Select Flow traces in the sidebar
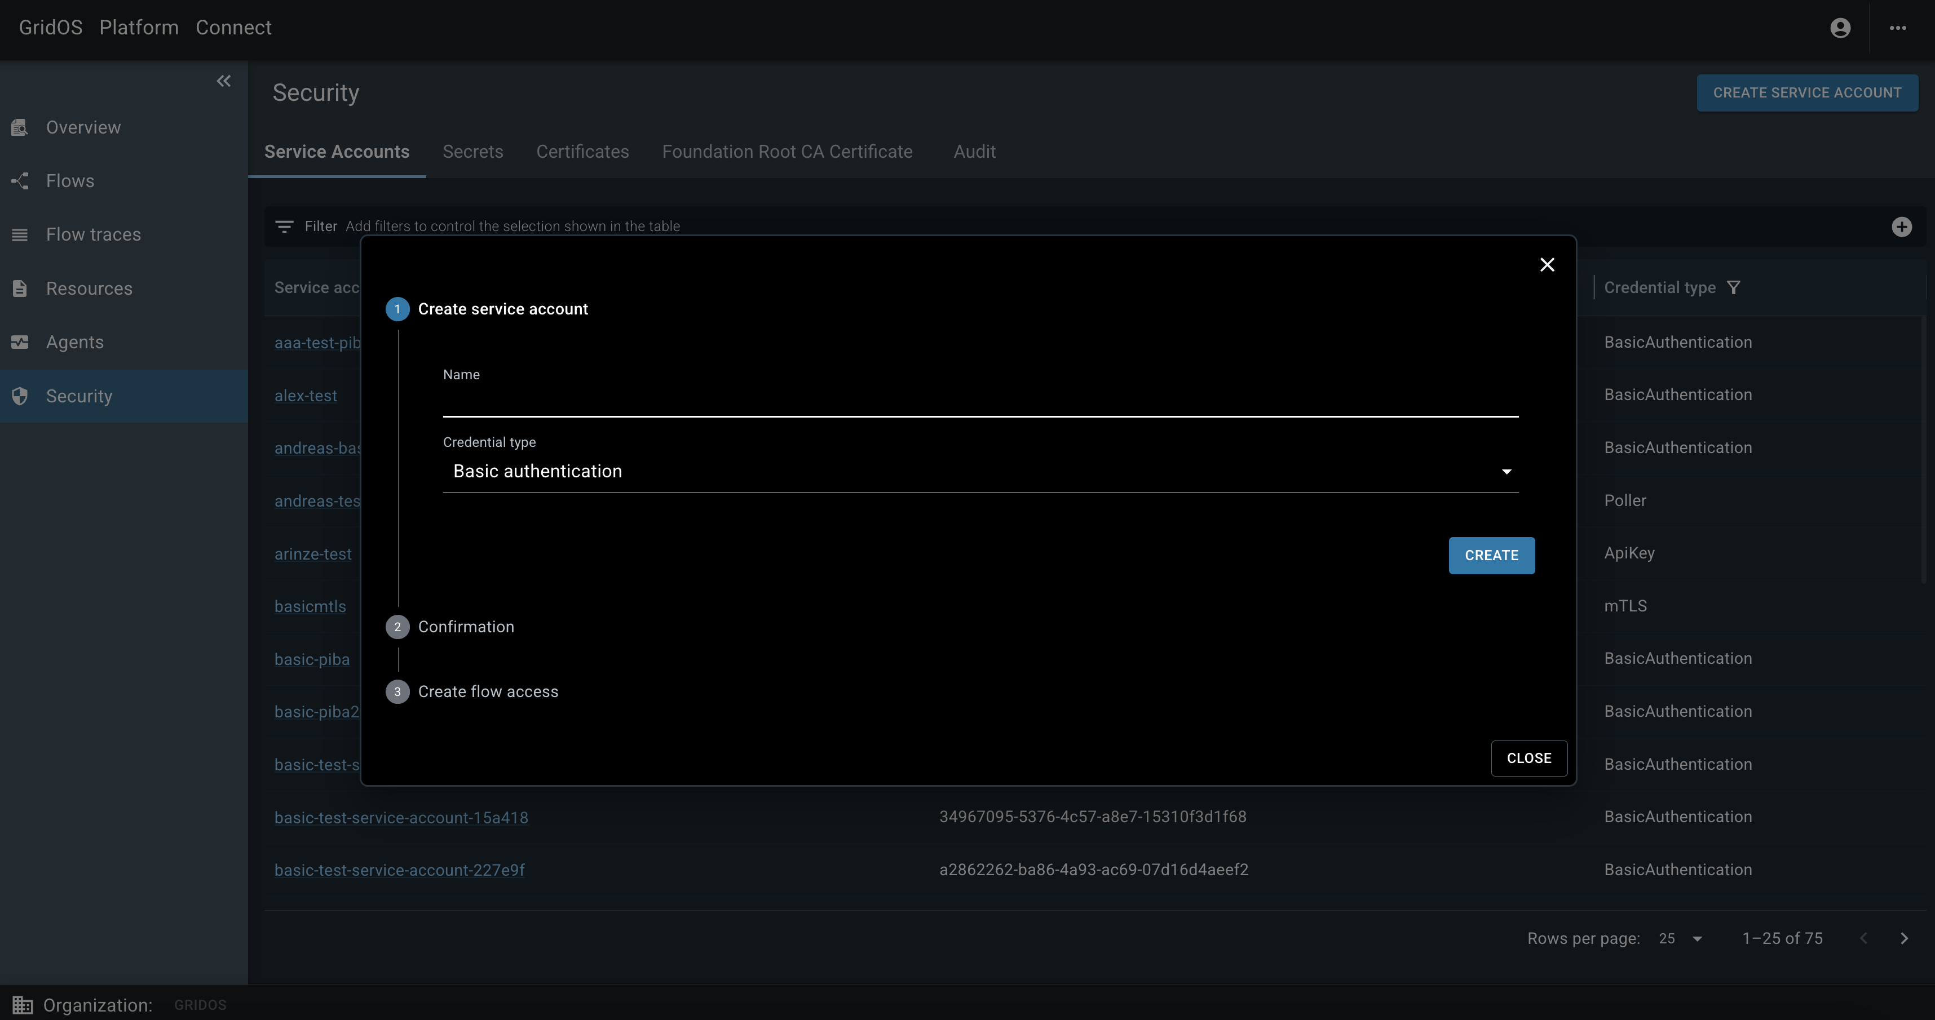Screen dimensions: 1935x1020 pos(124,235)
